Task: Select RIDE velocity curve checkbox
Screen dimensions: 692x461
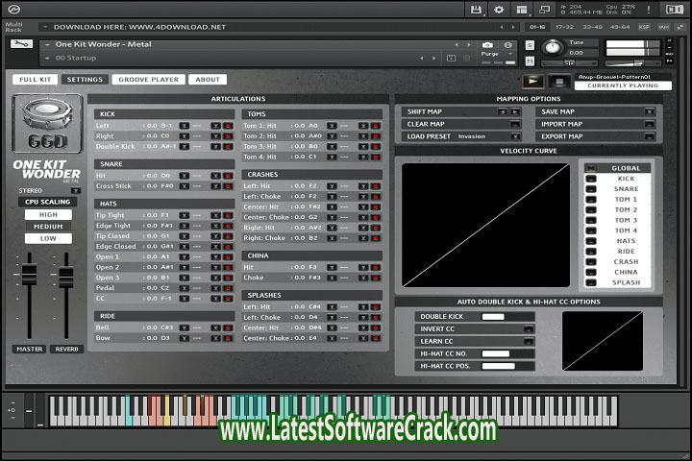Action: 591,252
